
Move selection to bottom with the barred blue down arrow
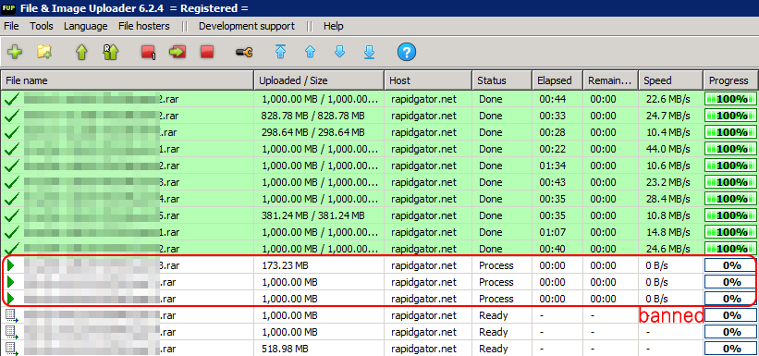[x=370, y=52]
